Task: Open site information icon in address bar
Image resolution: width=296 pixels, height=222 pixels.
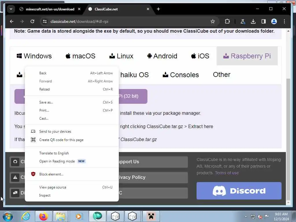Action: coord(45,21)
